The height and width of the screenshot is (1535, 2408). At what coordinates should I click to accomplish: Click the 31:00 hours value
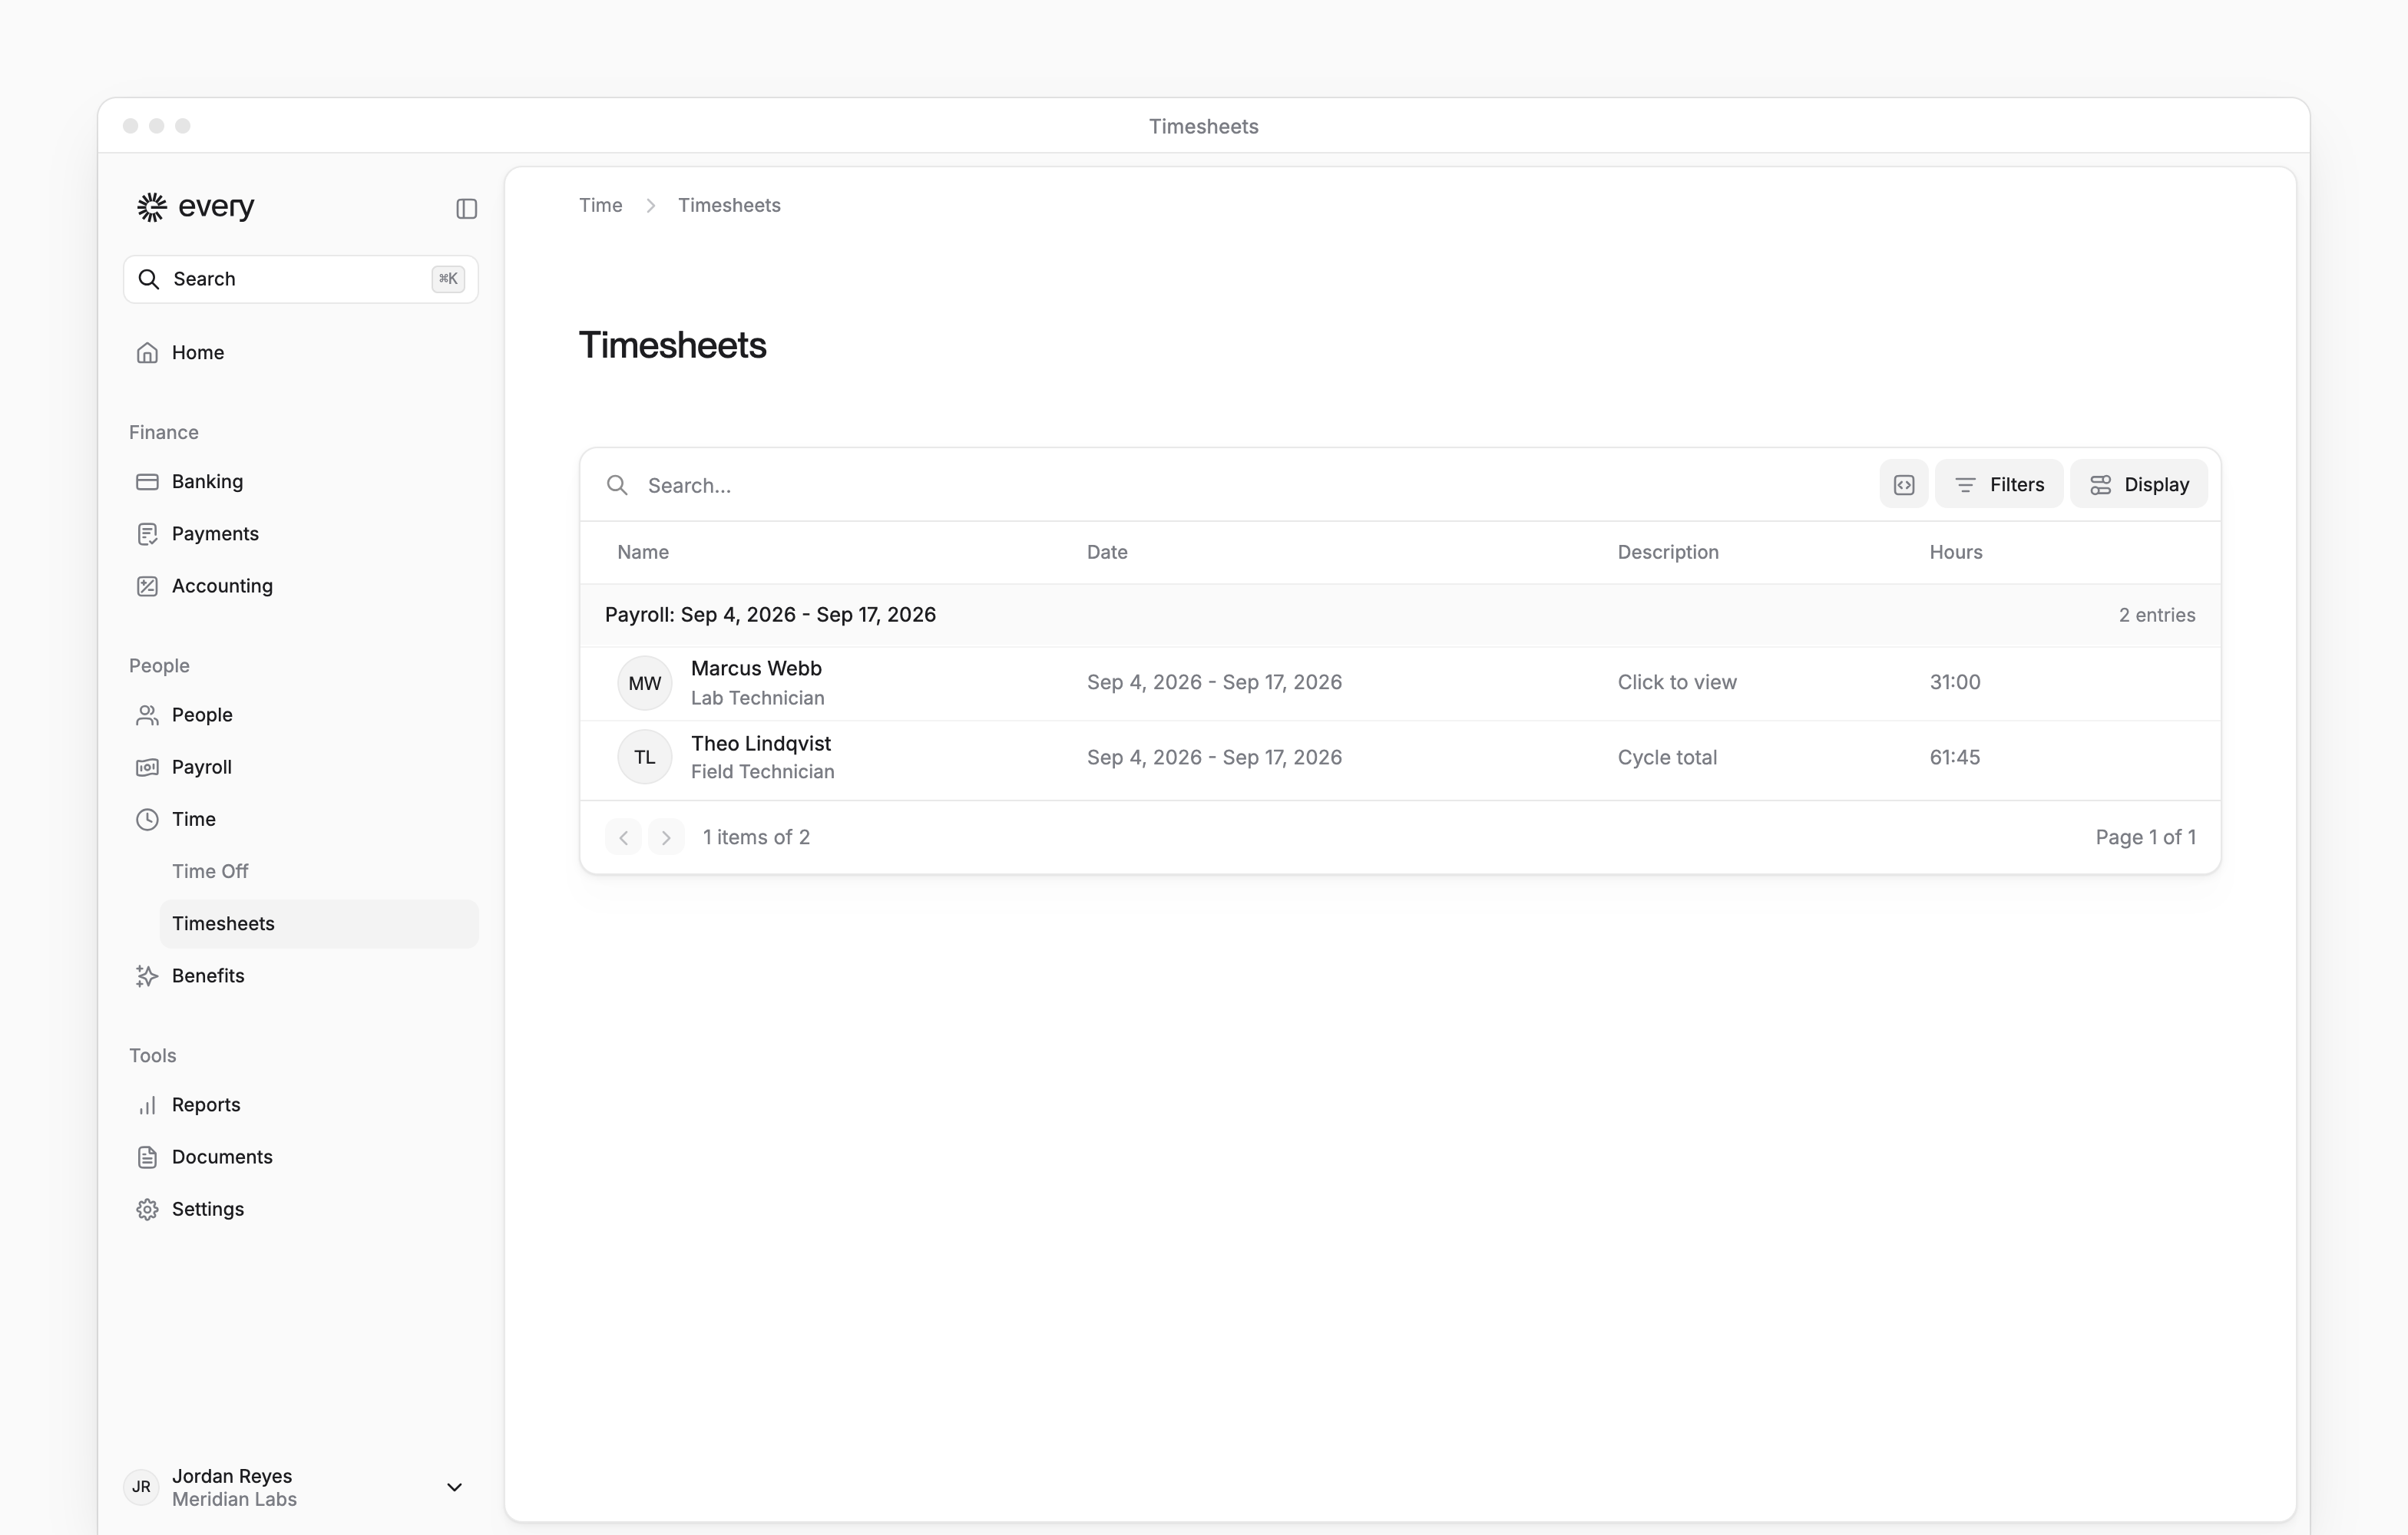click(x=1955, y=682)
